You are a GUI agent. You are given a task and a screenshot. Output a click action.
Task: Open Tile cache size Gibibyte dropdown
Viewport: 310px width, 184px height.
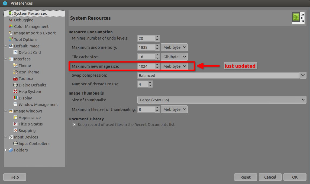174,57
